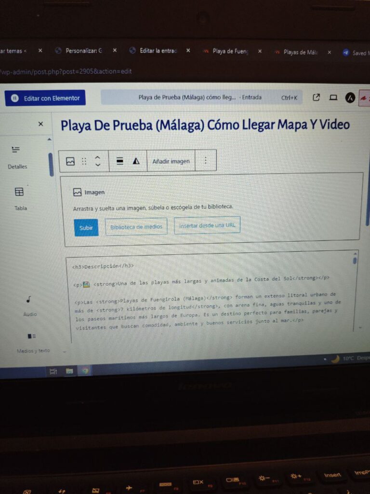Click the h3 Descripción line in the code
The height and width of the screenshot is (494, 370).
point(103,266)
